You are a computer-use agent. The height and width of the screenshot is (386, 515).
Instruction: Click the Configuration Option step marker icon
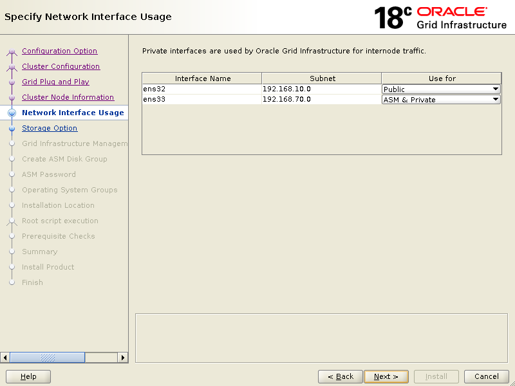[x=12, y=51]
